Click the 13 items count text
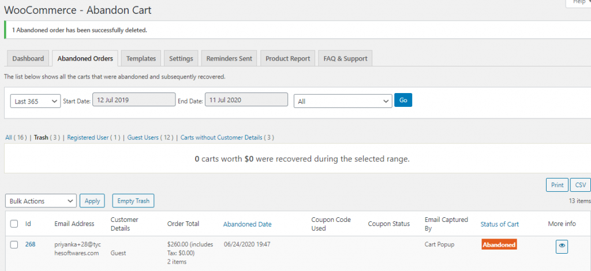This screenshot has width=591, height=271. point(579,201)
